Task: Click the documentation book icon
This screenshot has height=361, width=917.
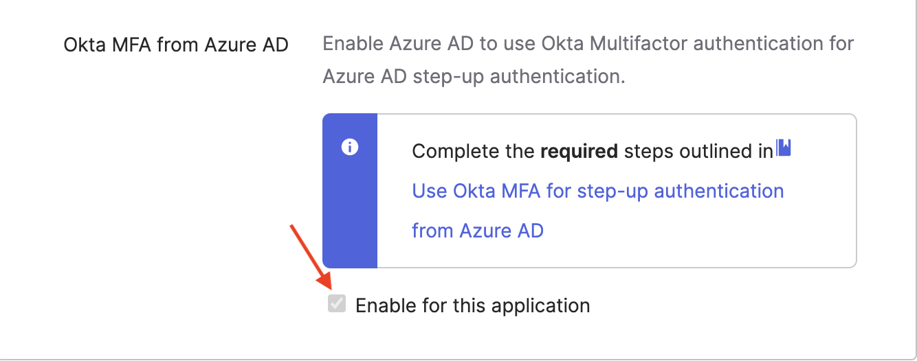Action: click(784, 148)
